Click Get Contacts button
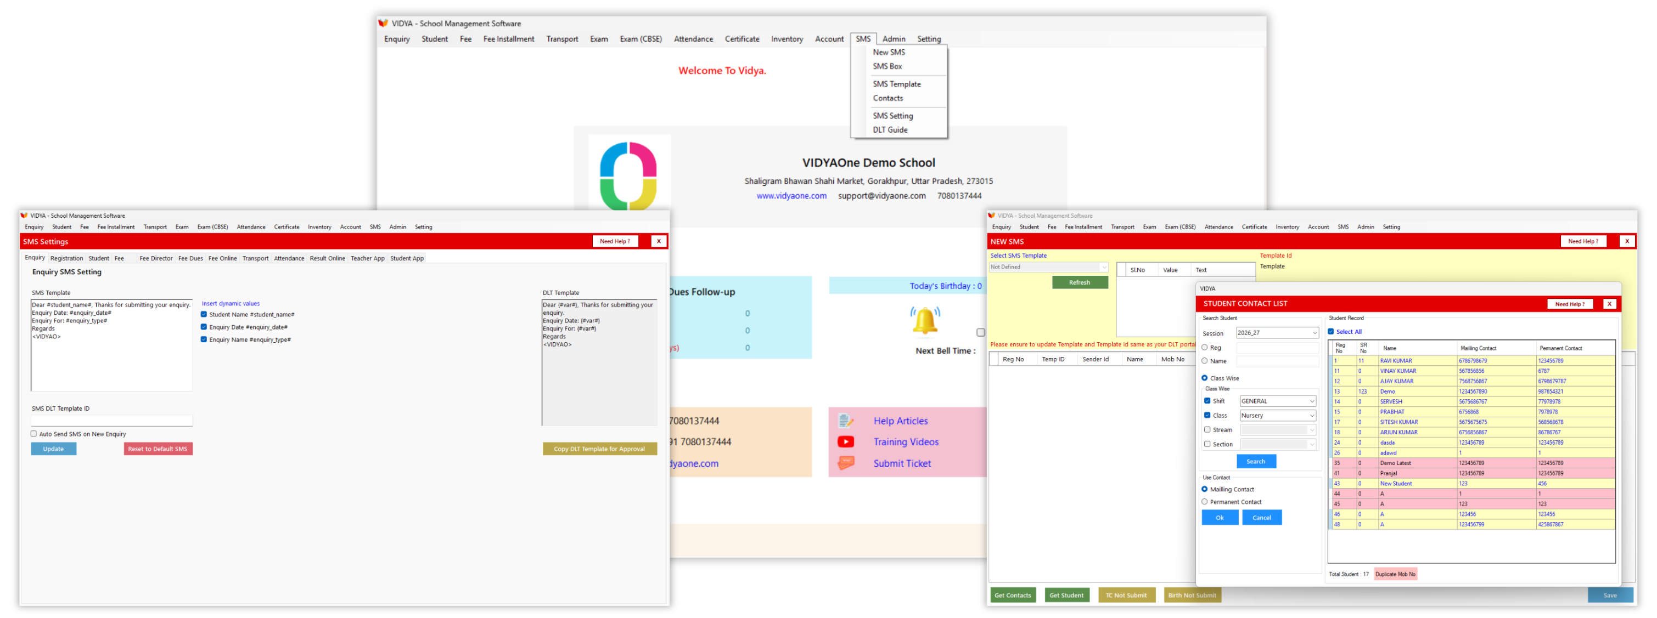This screenshot has width=1657, height=618. click(1013, 596)
